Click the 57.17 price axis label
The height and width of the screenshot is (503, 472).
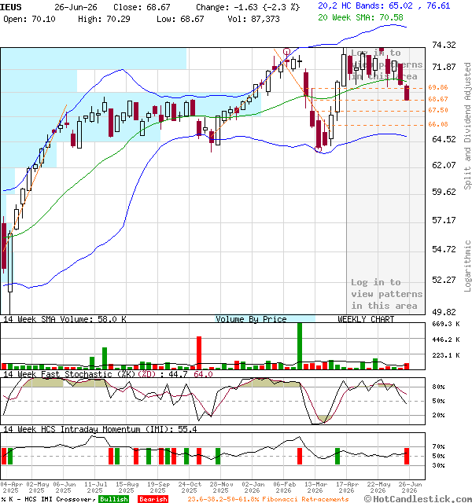(x=444, y=220)
